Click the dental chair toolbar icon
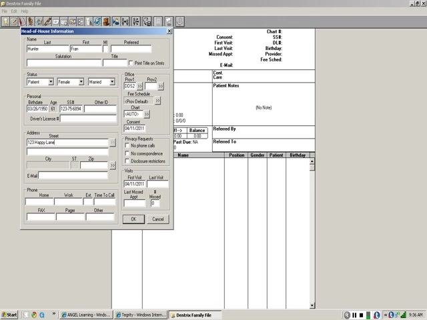This screenshot has width=427, height=320. [x=31, y=21]
